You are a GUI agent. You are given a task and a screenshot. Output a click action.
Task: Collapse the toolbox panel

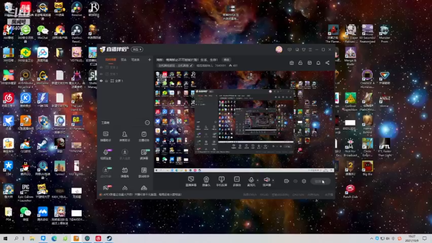[x=147, y=123]
